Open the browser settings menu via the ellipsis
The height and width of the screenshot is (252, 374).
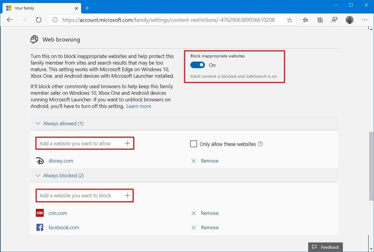[x=364, y=20]
